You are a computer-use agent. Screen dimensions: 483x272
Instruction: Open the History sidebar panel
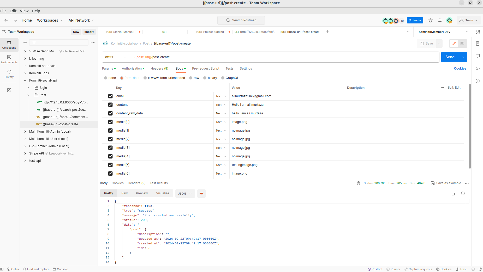coord(9,74)
